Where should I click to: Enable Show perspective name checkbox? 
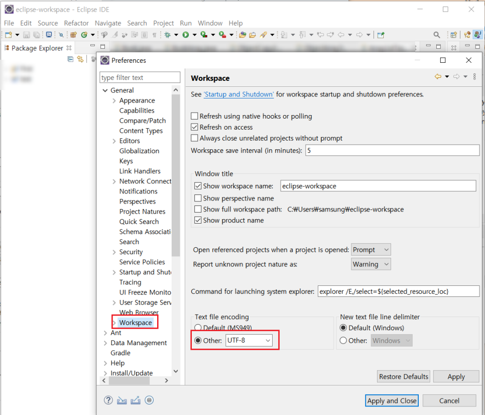click(198, 198)
